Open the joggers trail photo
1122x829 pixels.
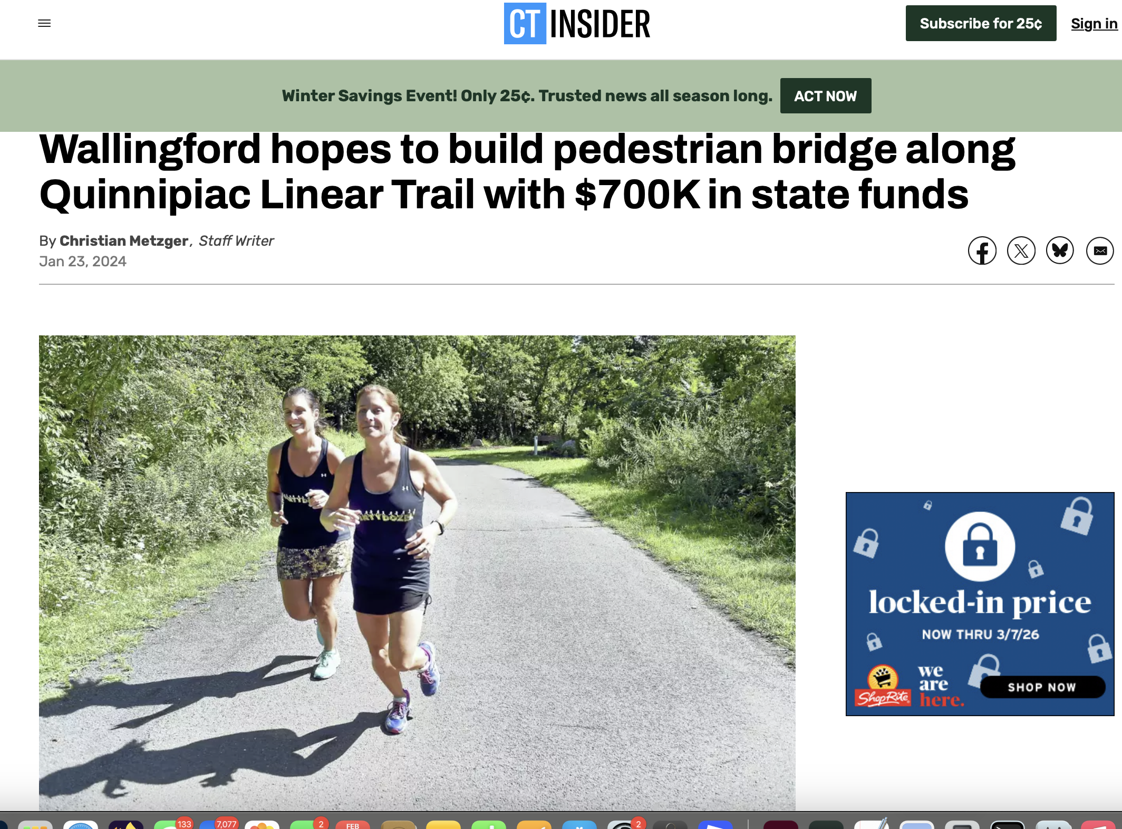[417, 573]
